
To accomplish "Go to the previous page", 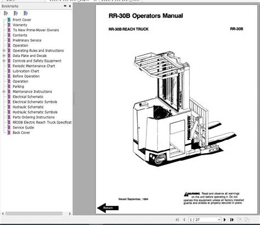I will click(x=184, y=220).
